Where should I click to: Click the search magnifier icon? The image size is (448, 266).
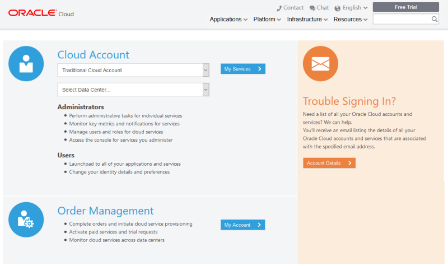tap(435, 19)
